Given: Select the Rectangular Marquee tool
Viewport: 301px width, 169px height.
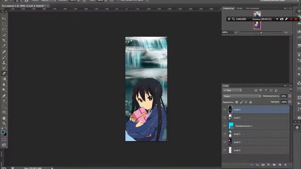Looking at the screenshot, I should click(x=4, y=24).
